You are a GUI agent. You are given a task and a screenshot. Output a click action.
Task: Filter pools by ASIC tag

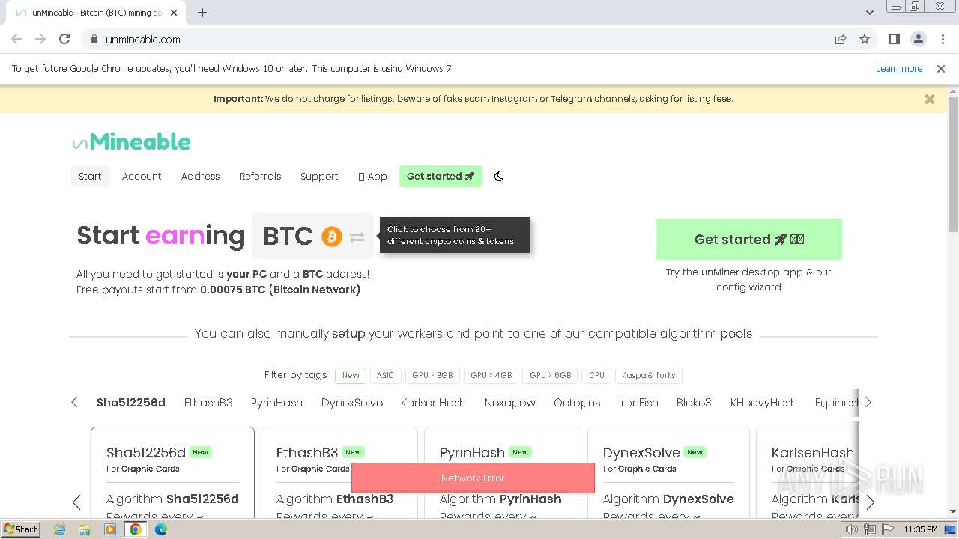point(385,375)
